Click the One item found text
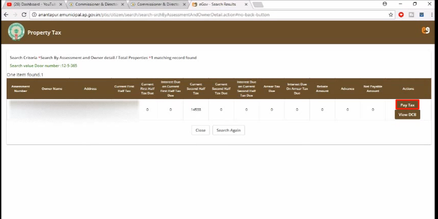This screenshot has width=438, height=219. (25, 75)
